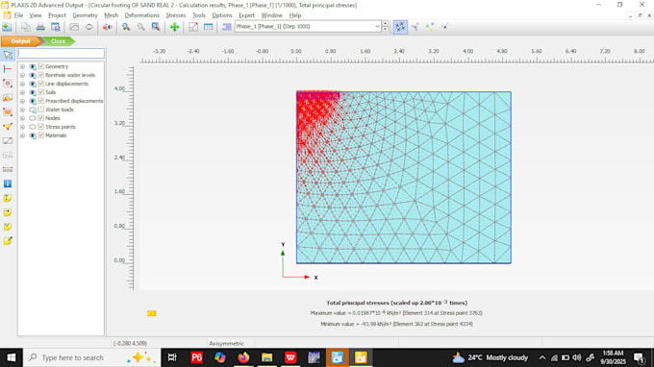Open File Explorer from the taskbar
Screen dimensions: 654x367
[x=267, y=357]
